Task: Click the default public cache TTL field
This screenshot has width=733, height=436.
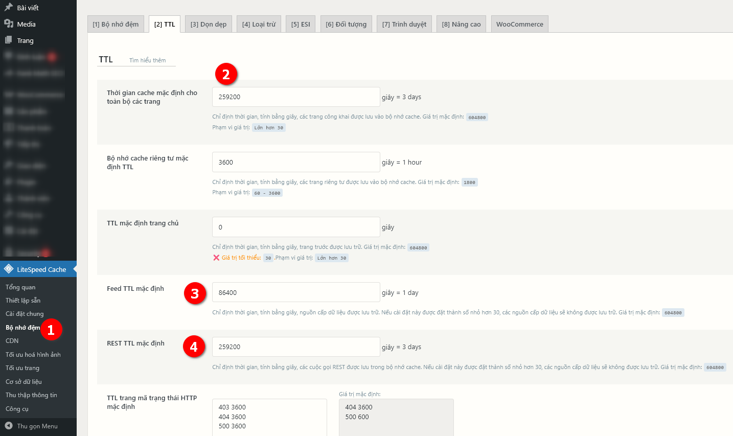Action: point(295,97)
